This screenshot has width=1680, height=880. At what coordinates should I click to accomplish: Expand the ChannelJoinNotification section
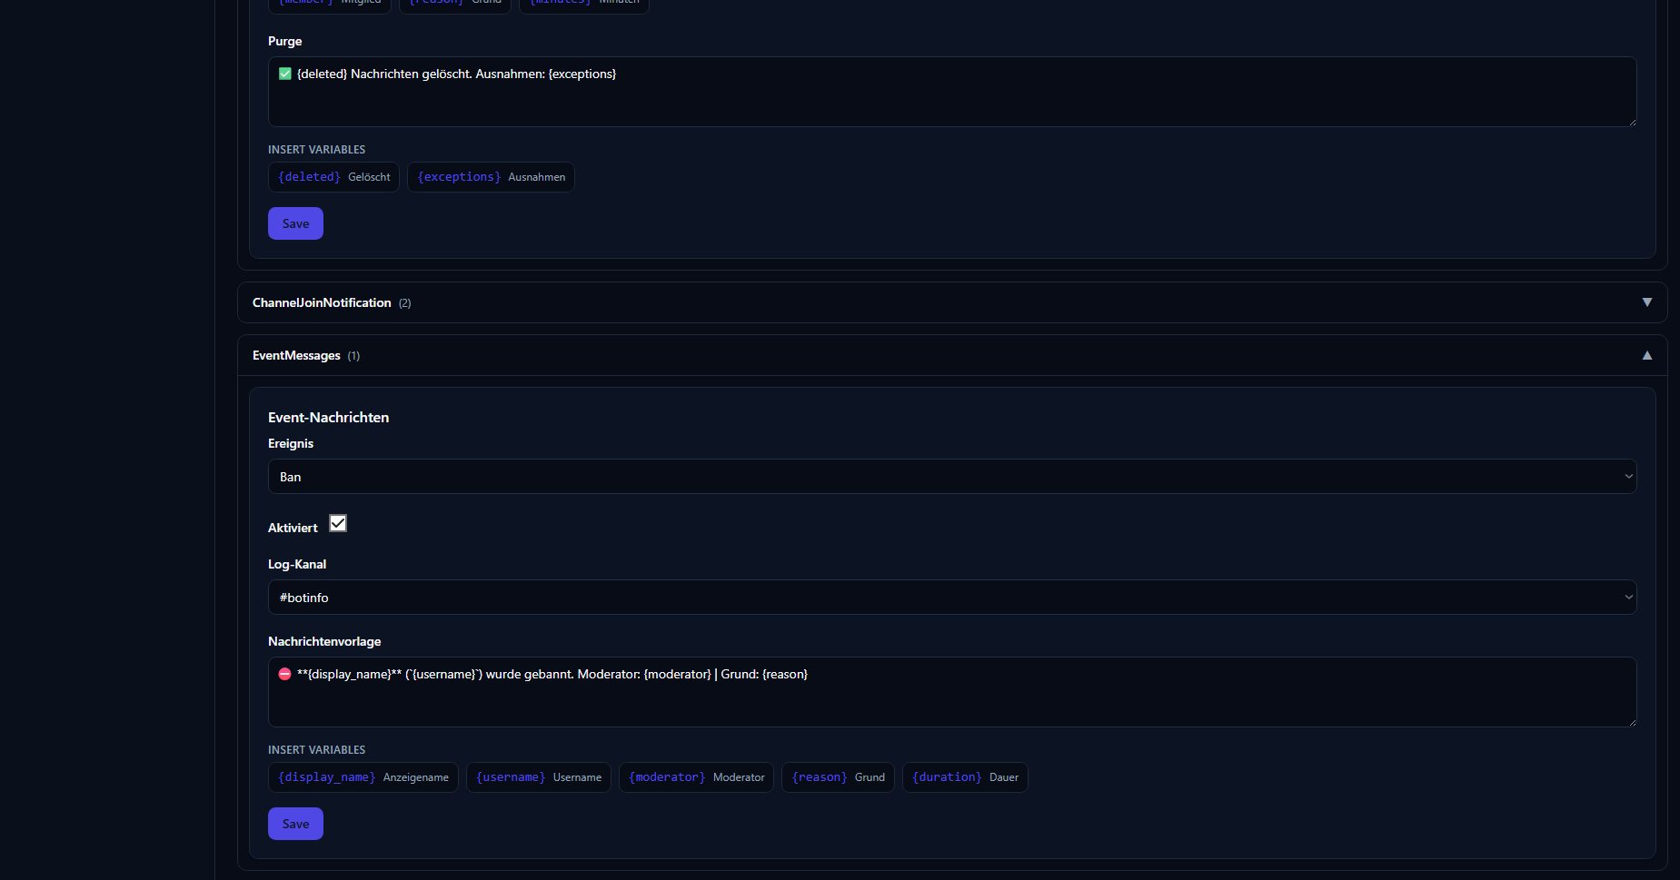952,302
